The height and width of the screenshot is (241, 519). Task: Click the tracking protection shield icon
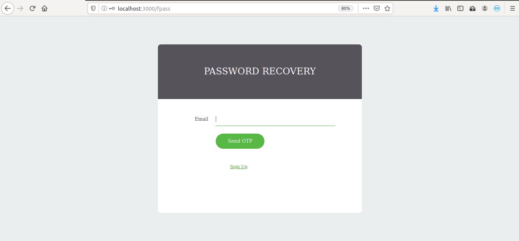click(x=93, y=8)
